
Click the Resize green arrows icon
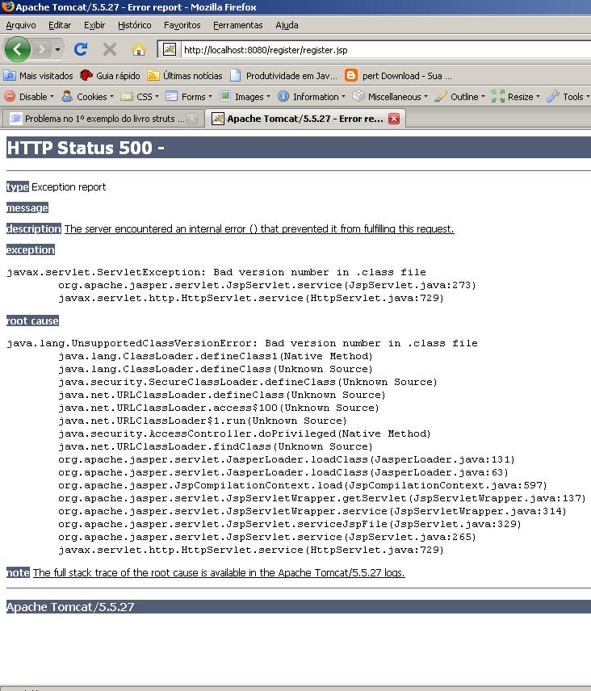[498, 96]
